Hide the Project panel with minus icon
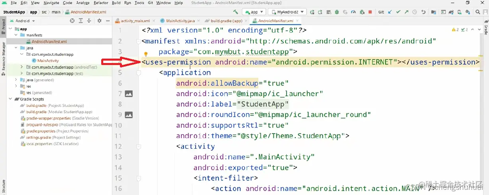This screenshot has width=489, height=195. point(108,21)
